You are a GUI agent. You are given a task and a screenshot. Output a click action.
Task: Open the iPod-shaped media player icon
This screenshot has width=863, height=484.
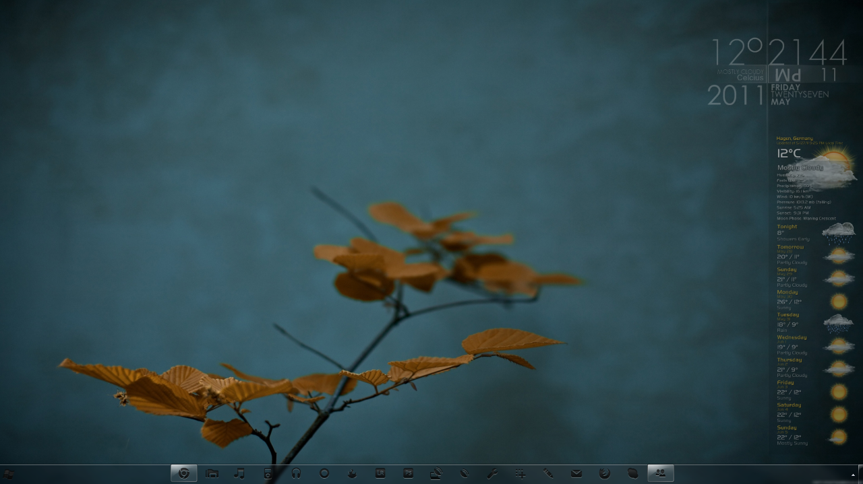coord(268,473)
